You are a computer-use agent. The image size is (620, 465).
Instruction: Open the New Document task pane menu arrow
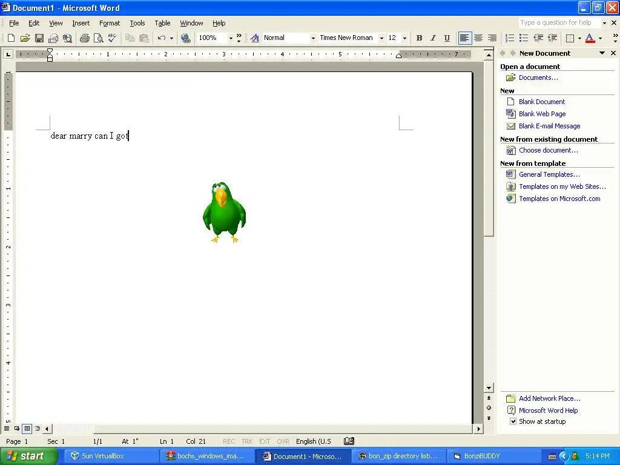coord(602,53)
